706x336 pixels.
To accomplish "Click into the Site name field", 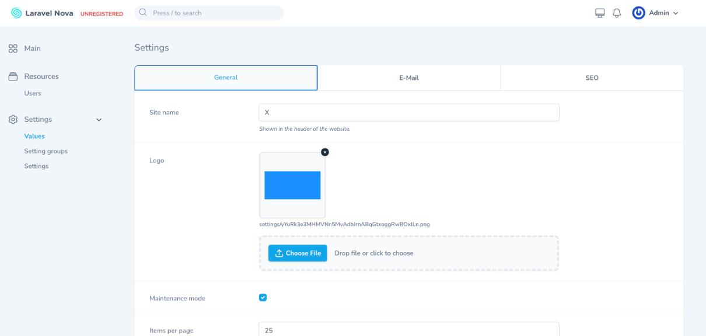I will click(x=408, y=113).
